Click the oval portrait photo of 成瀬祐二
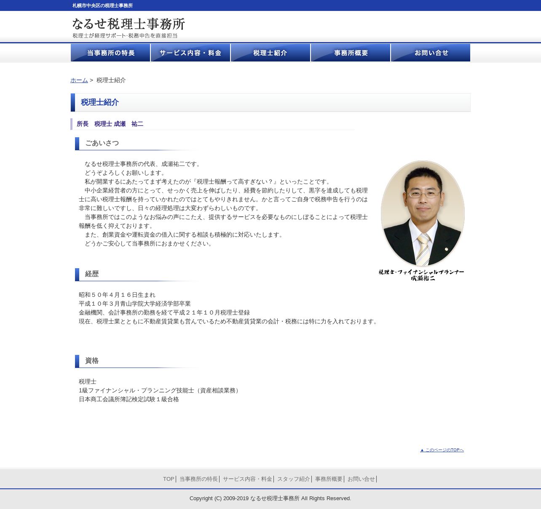 click(423, 213)
